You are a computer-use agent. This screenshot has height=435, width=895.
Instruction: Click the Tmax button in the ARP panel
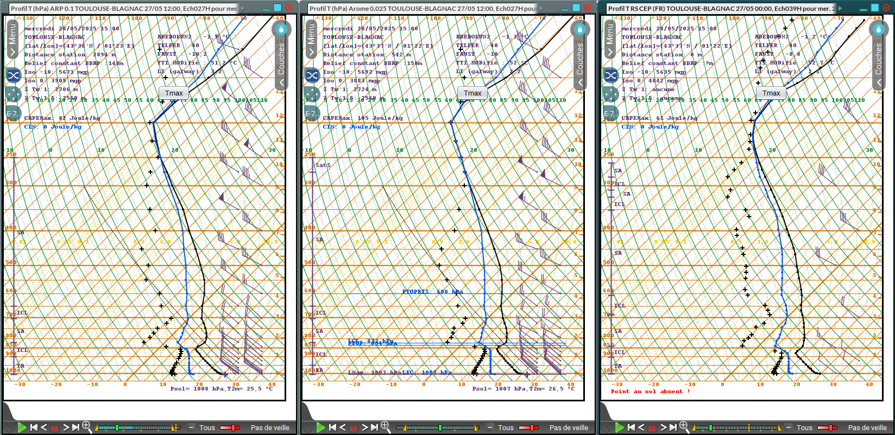click(174, 93)
